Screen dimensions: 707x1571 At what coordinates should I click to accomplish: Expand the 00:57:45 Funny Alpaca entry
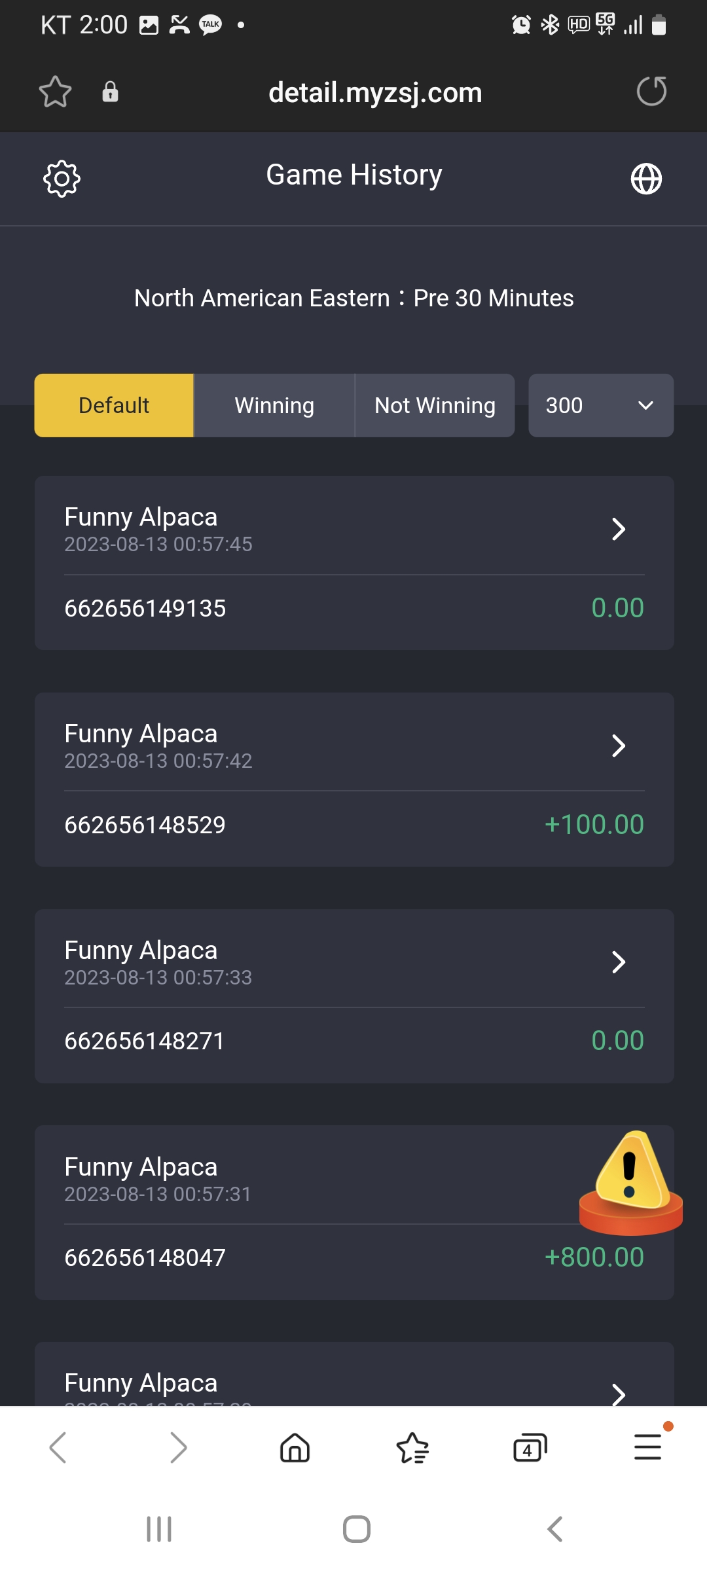[354, 529]
